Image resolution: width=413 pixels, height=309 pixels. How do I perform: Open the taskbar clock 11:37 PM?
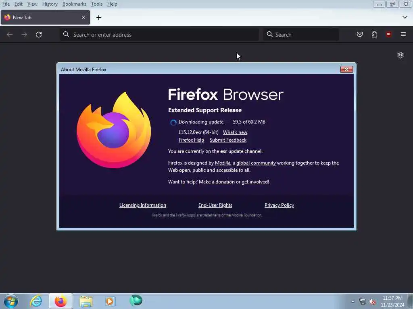pyautogui.click(x=392, y=301)
